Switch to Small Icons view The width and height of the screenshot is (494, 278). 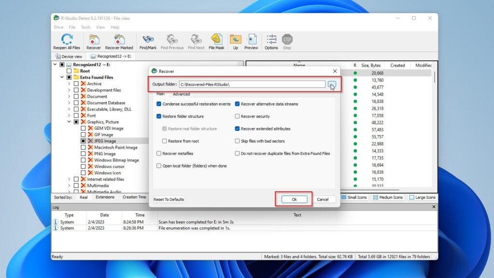(x=354, y=197)
